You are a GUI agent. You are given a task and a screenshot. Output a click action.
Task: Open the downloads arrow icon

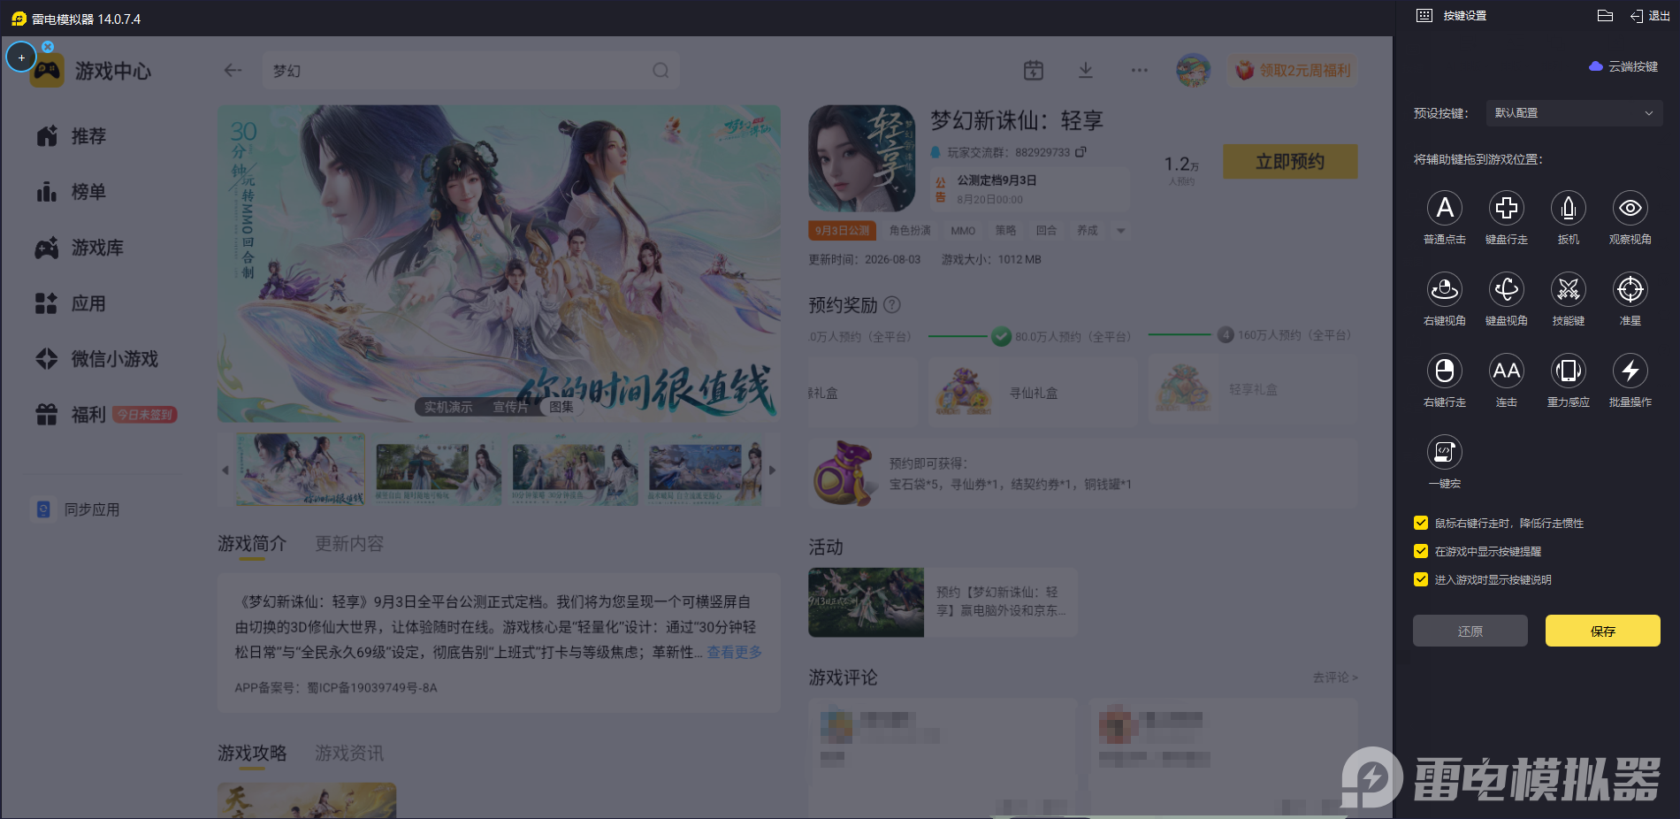point(1086,71)
